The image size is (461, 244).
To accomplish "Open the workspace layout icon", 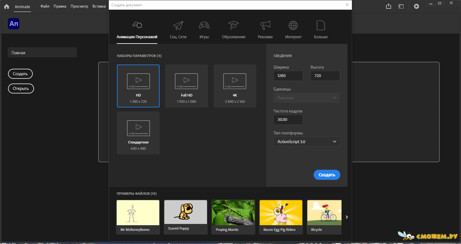I will pyautogui.click(x=401, y=6).
